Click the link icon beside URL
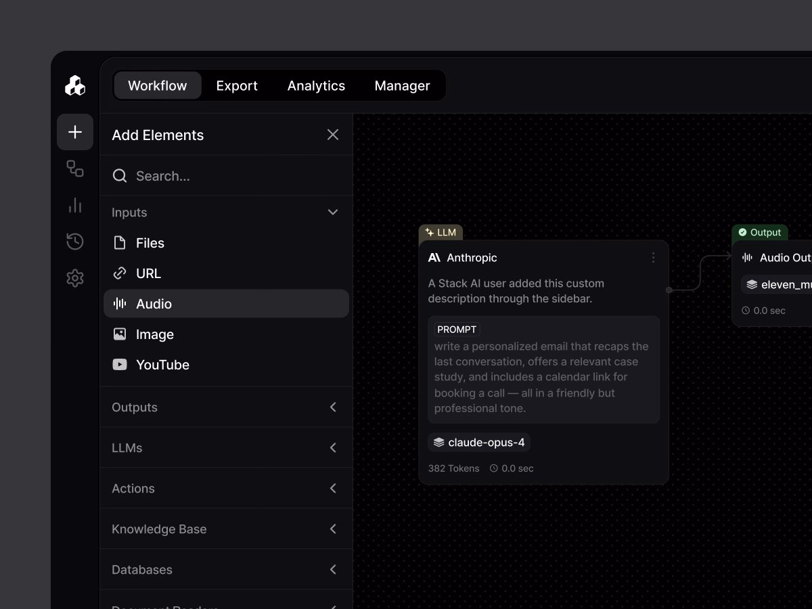The height and width of the screenshot is (609, 812). tap(120, 273)
